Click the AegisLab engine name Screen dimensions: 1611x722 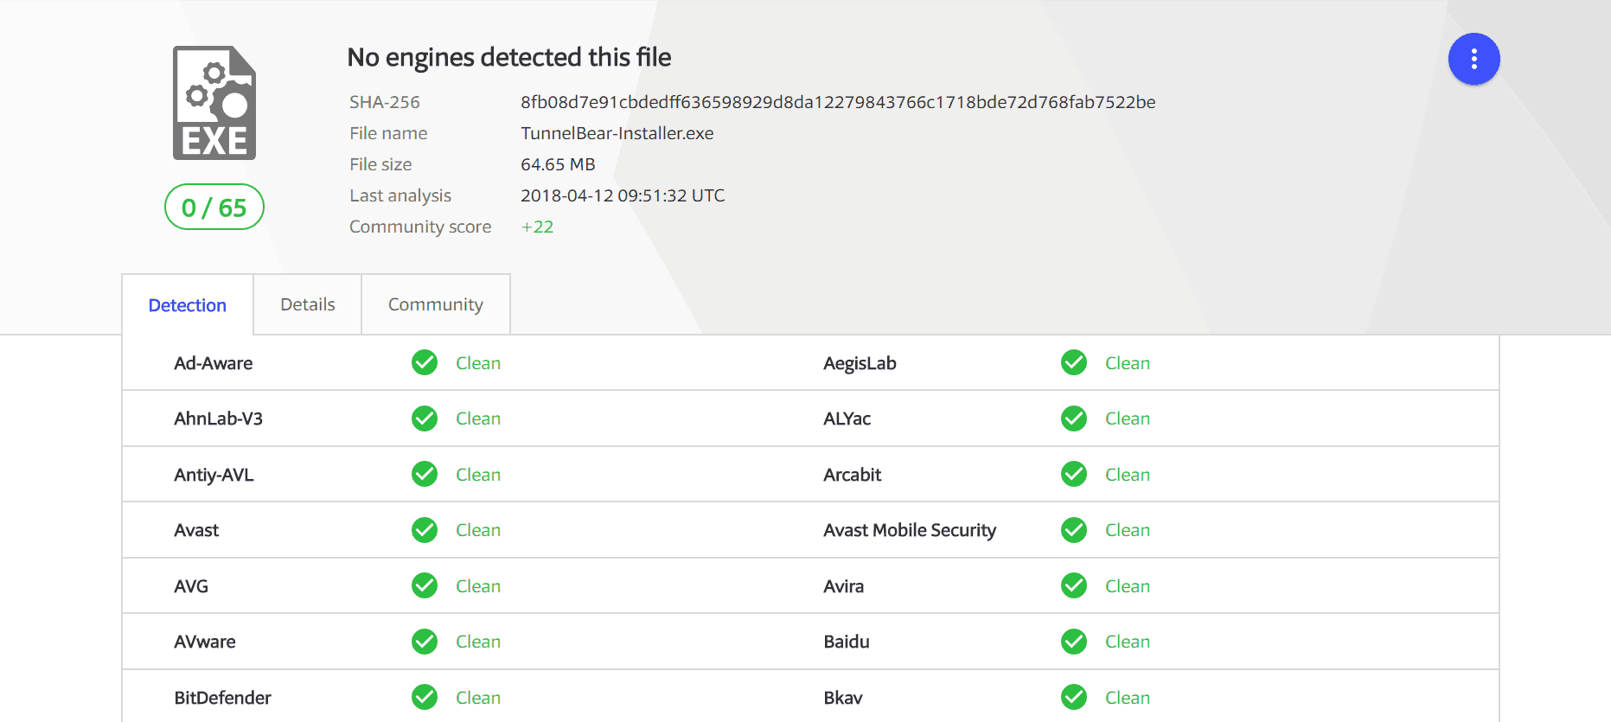[x=860, y=363]
